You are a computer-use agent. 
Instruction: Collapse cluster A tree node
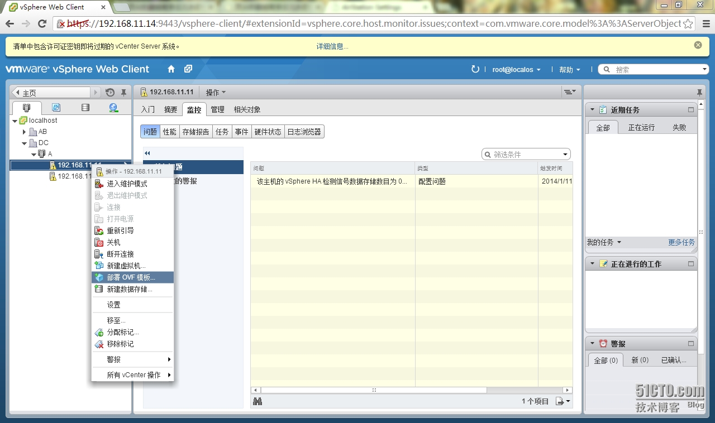(34, 154)
